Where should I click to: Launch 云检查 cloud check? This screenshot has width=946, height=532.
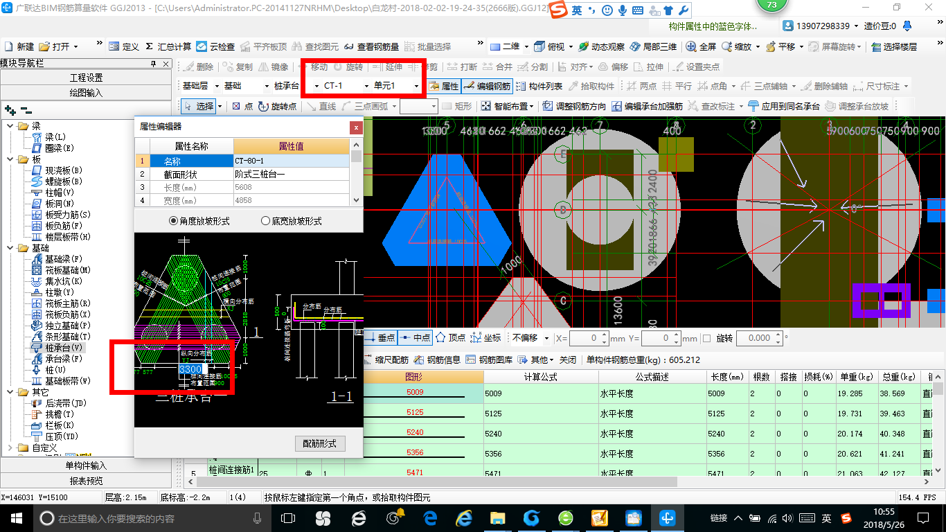tap(215, 46)
